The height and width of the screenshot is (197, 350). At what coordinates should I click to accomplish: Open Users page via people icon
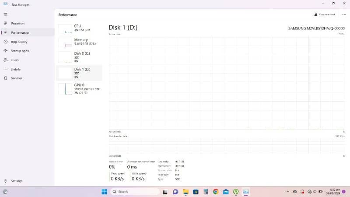tap(6, 60)
